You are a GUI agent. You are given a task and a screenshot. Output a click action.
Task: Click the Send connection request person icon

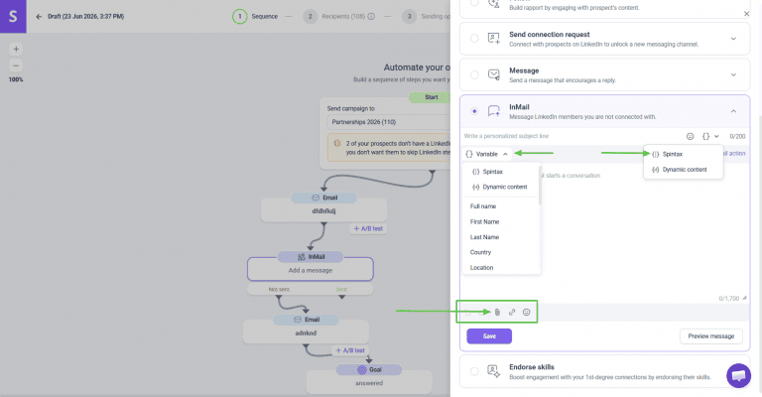[x=494, y=39]
